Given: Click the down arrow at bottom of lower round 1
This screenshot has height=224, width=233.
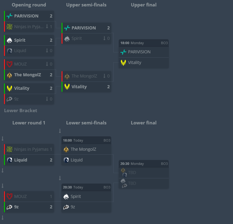Looking at the screenshot, I should coord(2,218).
